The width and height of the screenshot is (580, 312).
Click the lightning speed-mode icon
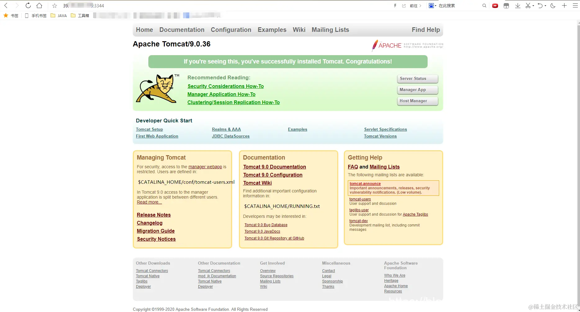[x=395, y=6]
